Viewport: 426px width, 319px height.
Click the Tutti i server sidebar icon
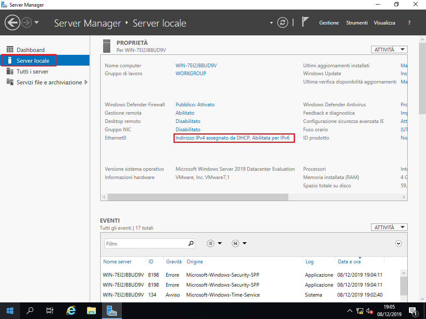[10, 71]
